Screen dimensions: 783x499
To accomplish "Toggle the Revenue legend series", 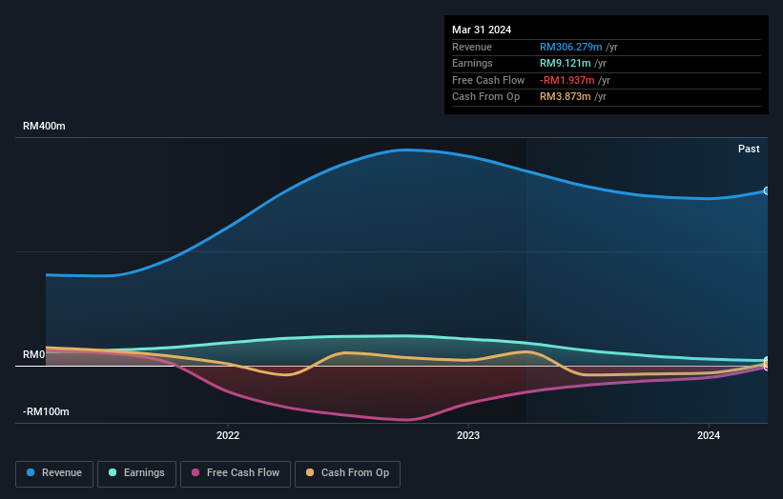I will 54,473.
